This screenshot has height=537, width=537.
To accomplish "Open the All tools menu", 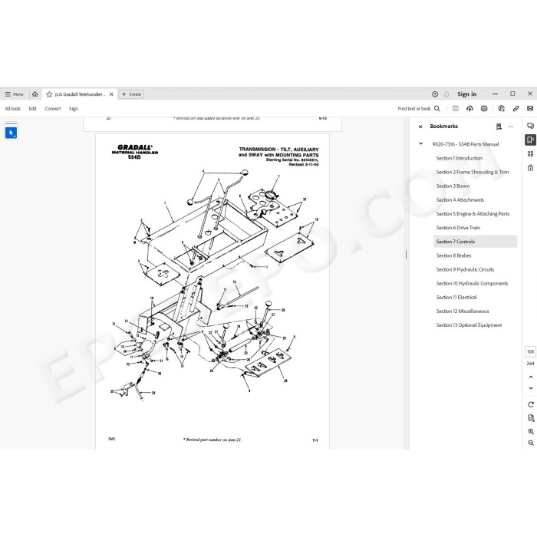I will [x=13, y=109].
